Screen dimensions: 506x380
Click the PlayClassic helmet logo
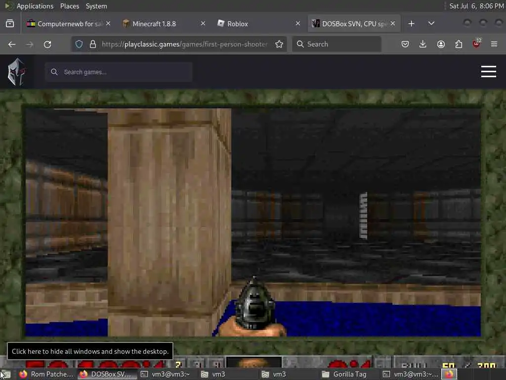(16, 72)
